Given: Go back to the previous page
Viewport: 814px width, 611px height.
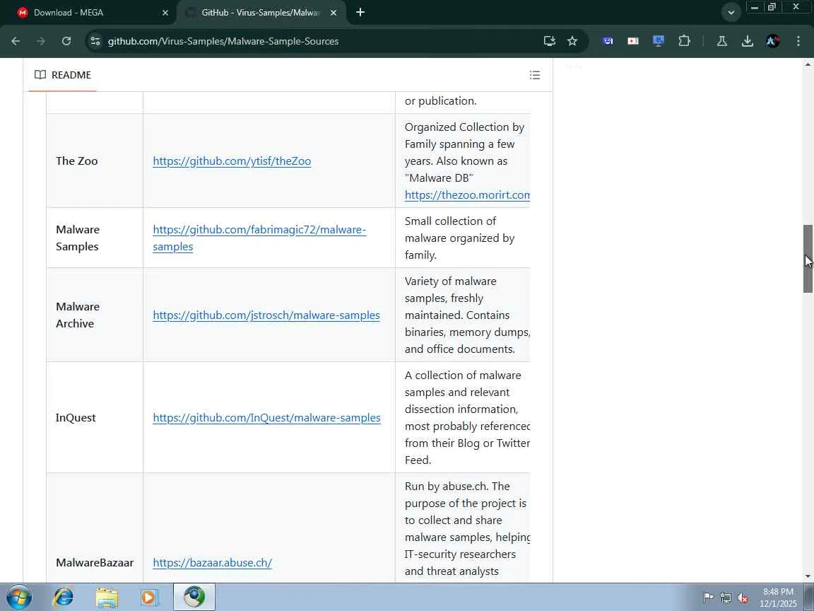Looking at the screenshot, I should pyautogui.click(x=16, y=41).
